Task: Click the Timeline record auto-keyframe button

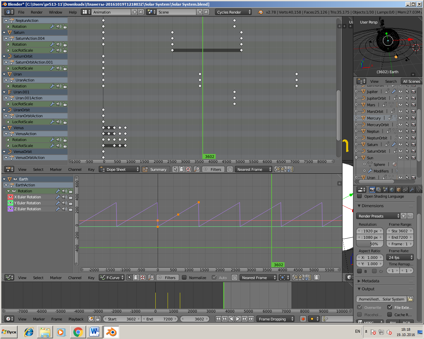Action: (303, 319)
